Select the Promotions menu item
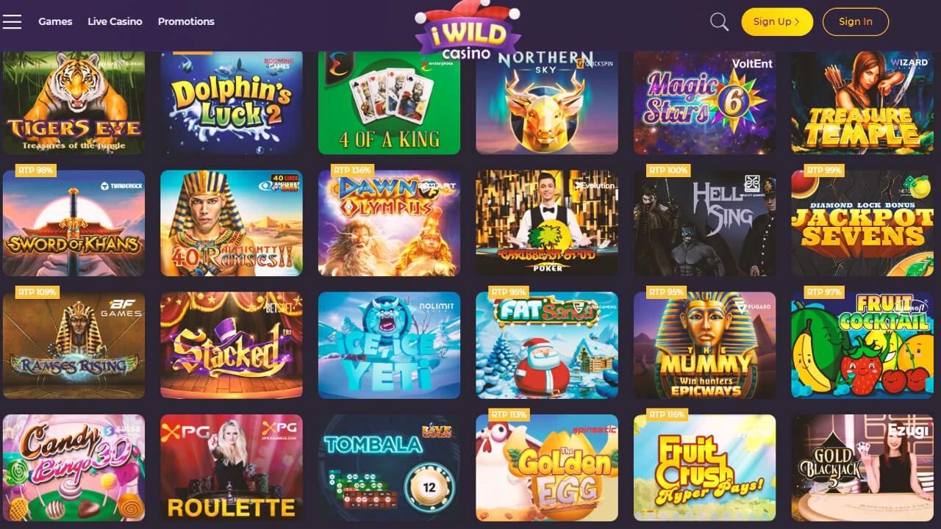The height and width of the screenshot is (529, 941). pos(186,21)
